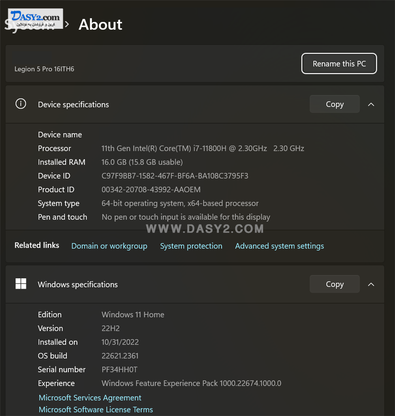Open the System protection link
This screenshot has width=395, height=416.
point(191,246)
